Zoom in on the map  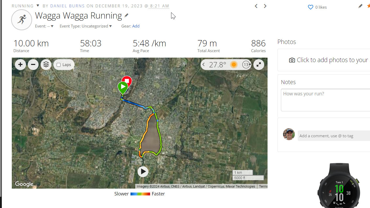tap(20, 64)
